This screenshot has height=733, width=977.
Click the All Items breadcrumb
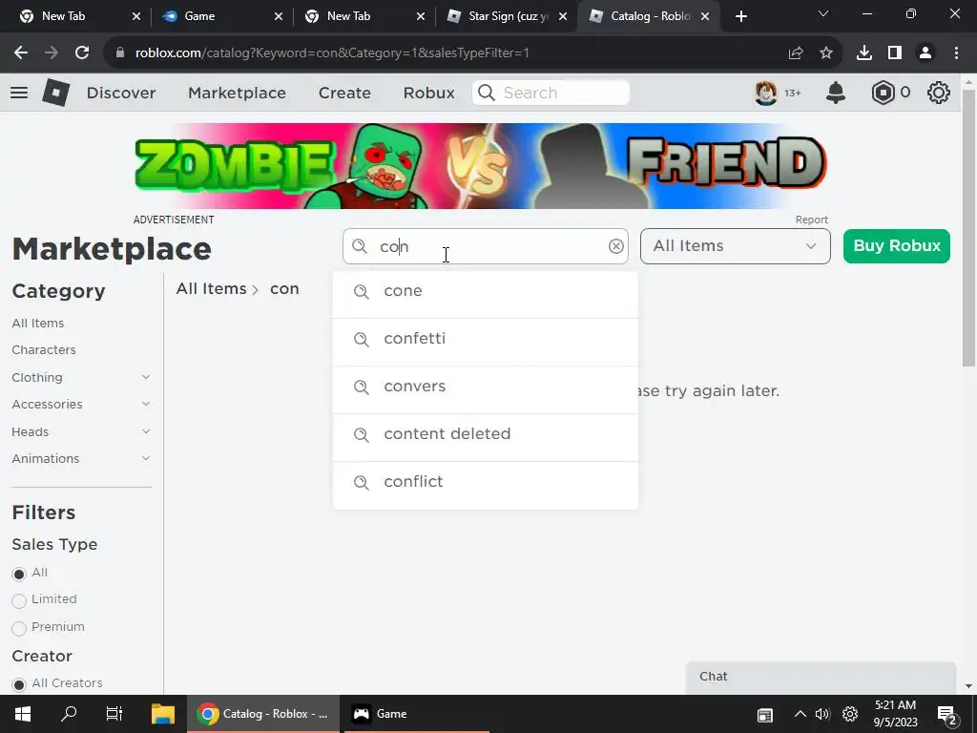tap(211, 288)
